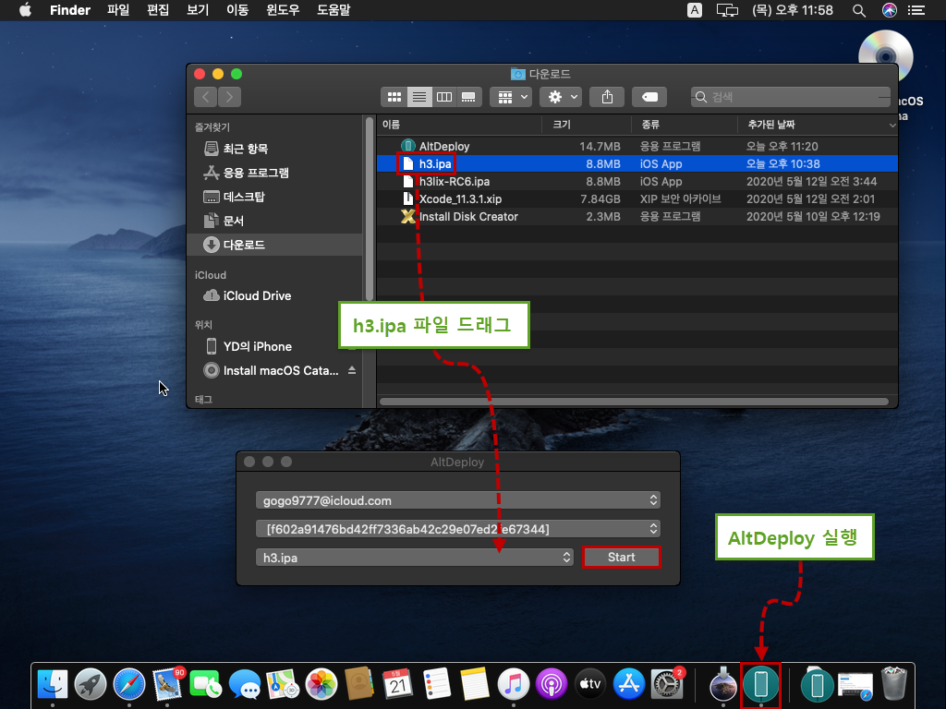This screenshot has width=946, height=709.
Task: Open Finder from the Dock
Action: 53,684
